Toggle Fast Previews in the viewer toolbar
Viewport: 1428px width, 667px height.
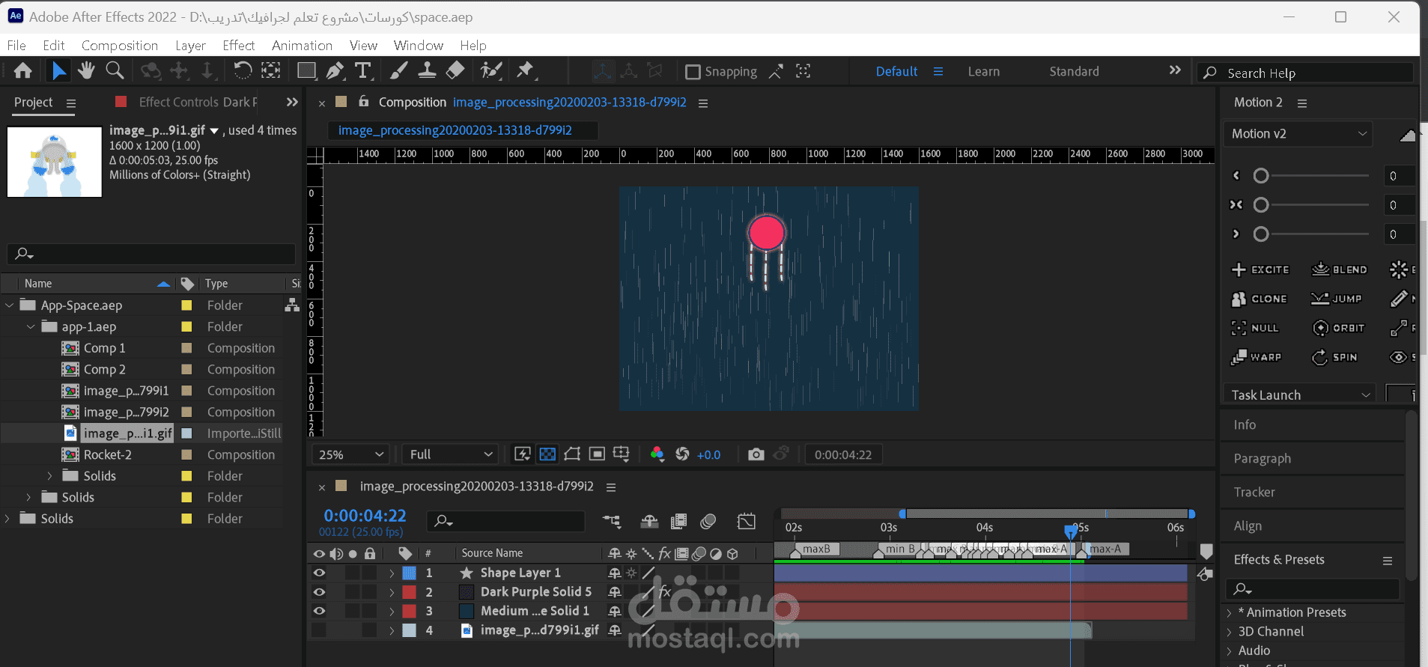click(x=523, y=454)
